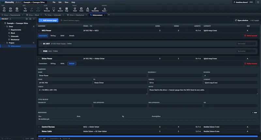Click the Skematiq logo icon
The height and width of the screenshot is (140, 261).
pos(3,2)
